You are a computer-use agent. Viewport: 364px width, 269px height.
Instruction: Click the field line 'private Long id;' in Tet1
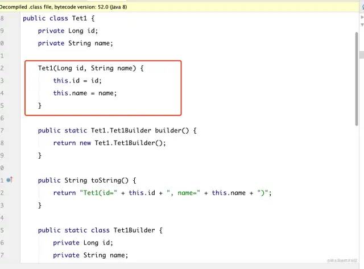[x=68, y=31]
